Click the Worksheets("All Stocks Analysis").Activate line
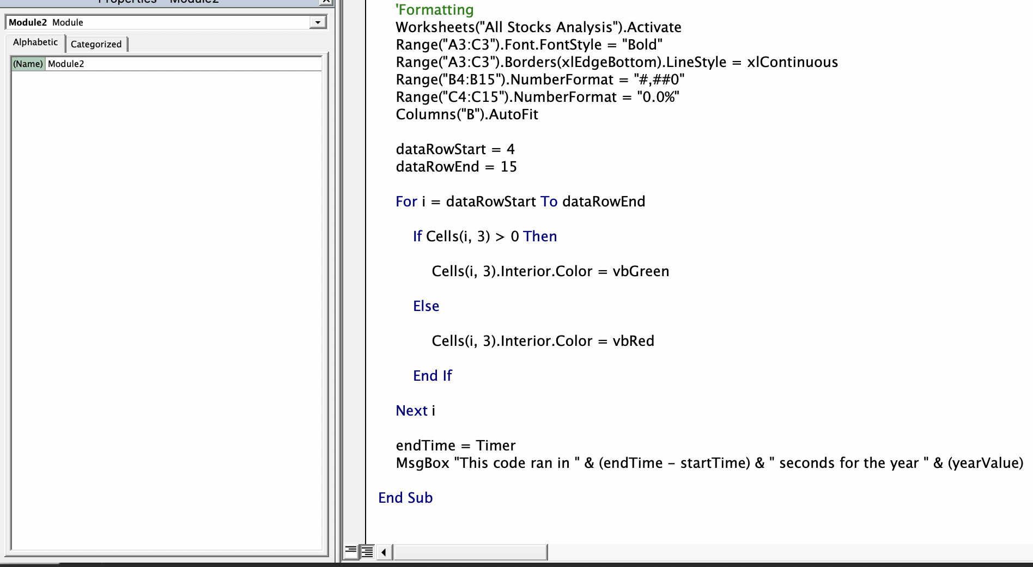 (538, 27)
